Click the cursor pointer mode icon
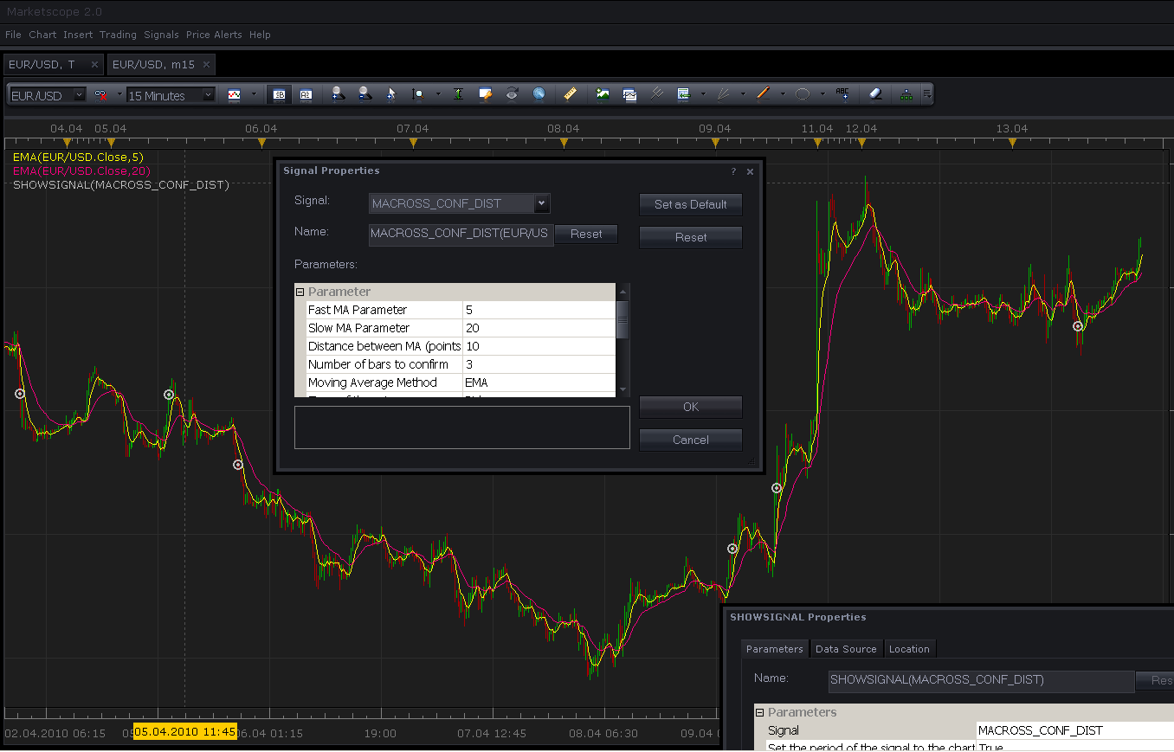 [x=390, y=93]
